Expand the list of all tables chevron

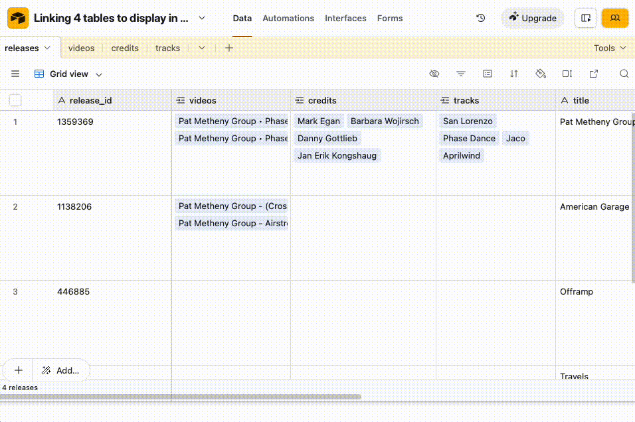(202, 48)
